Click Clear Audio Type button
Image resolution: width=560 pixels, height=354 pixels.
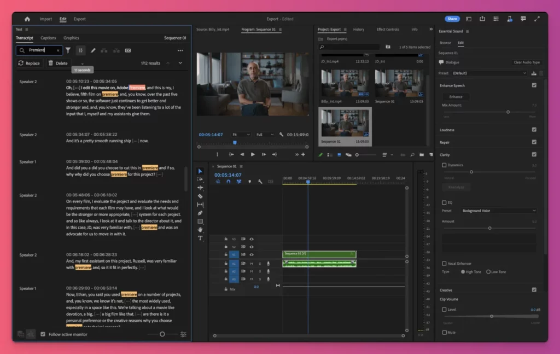coord(527,62)
